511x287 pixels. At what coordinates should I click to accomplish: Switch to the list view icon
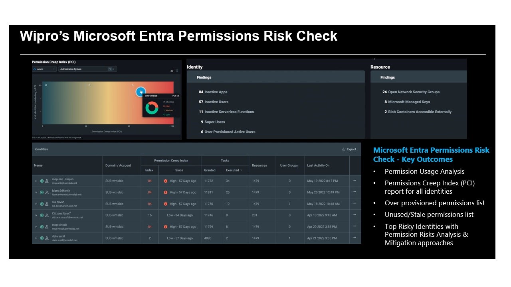[177, 71]
